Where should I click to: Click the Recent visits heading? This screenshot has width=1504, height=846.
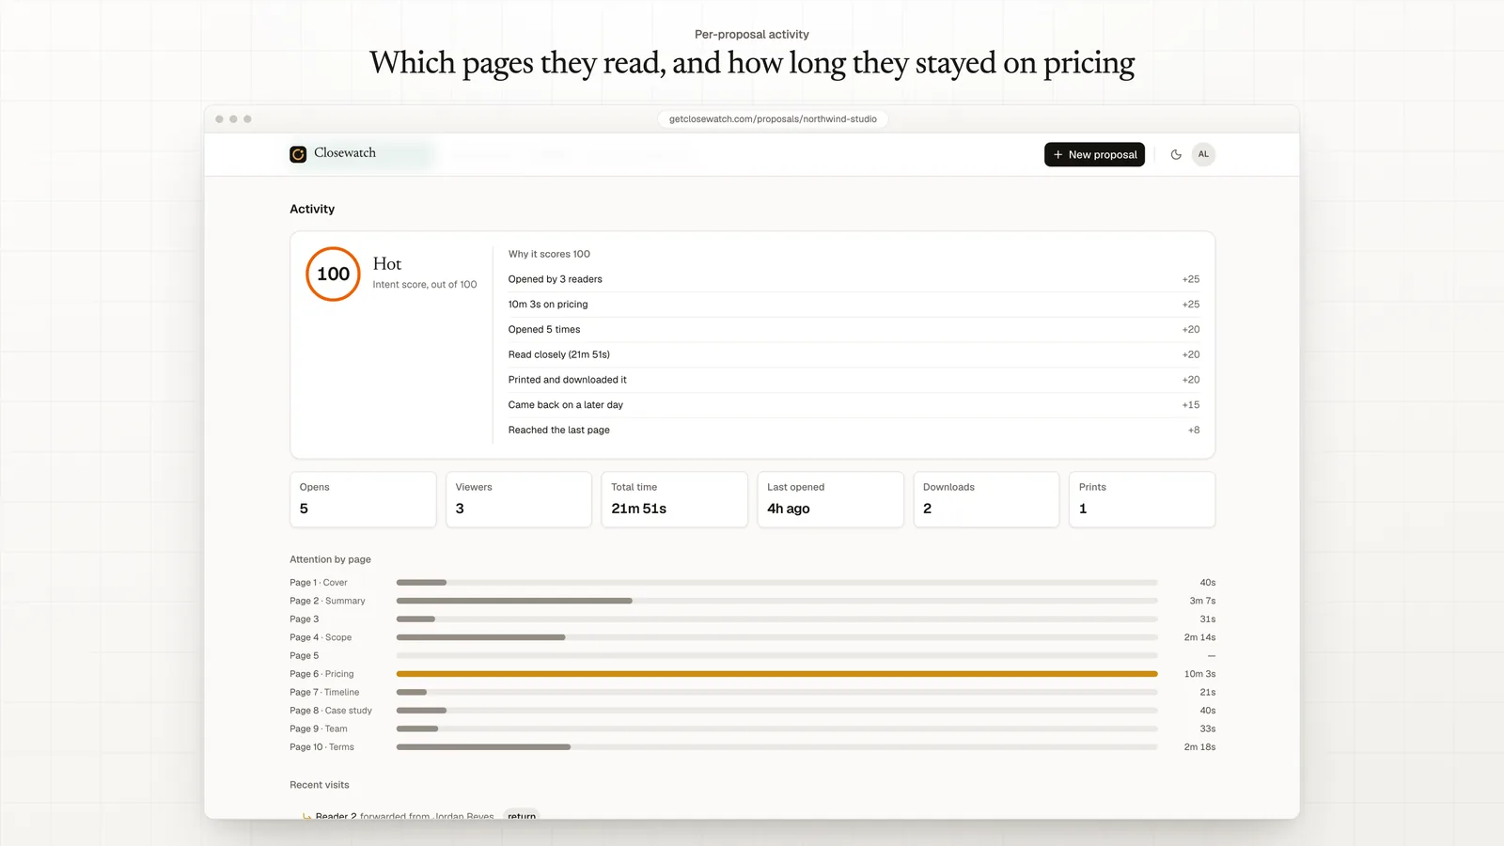coord(320,785)
